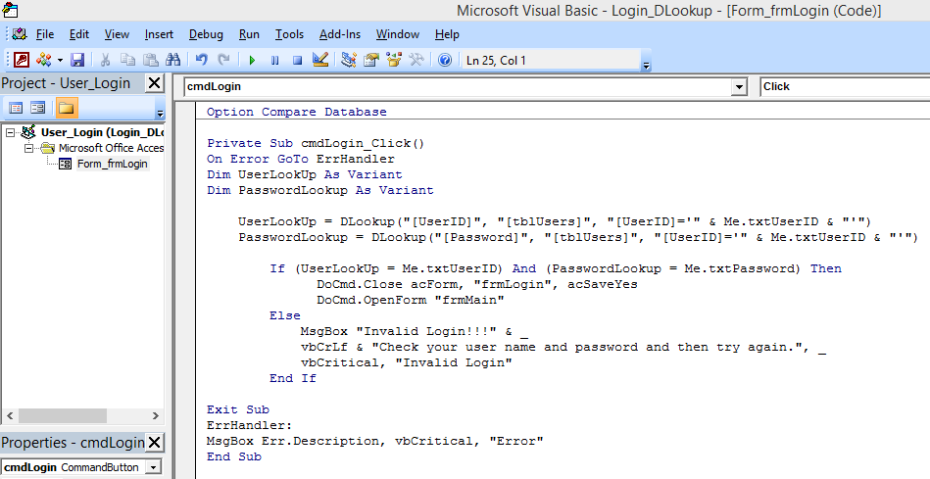Click the Insert Module icon
Viewport: 930px width, 479px height.
[x=44, y=60]
